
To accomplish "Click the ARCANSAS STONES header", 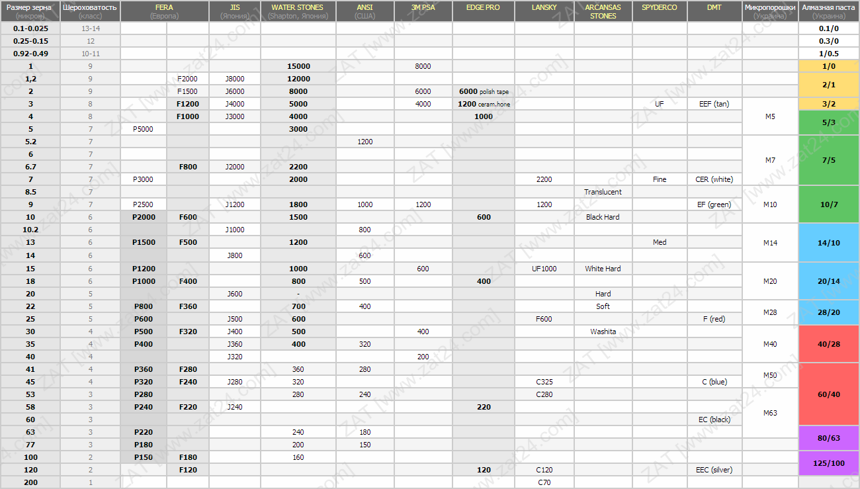I will tap(603, 11).
